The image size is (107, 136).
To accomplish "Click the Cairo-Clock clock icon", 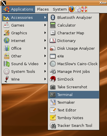I will pyautogui.click(x=53, y=64).
